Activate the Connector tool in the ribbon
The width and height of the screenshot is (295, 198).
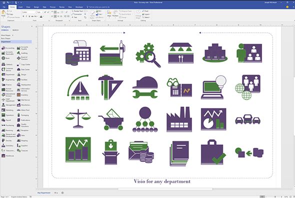(x=76, y=14)
